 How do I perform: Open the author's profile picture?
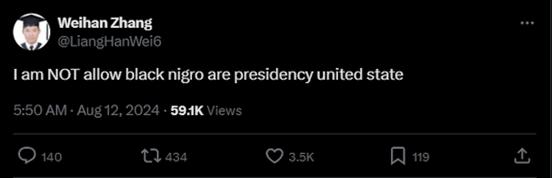31,32
